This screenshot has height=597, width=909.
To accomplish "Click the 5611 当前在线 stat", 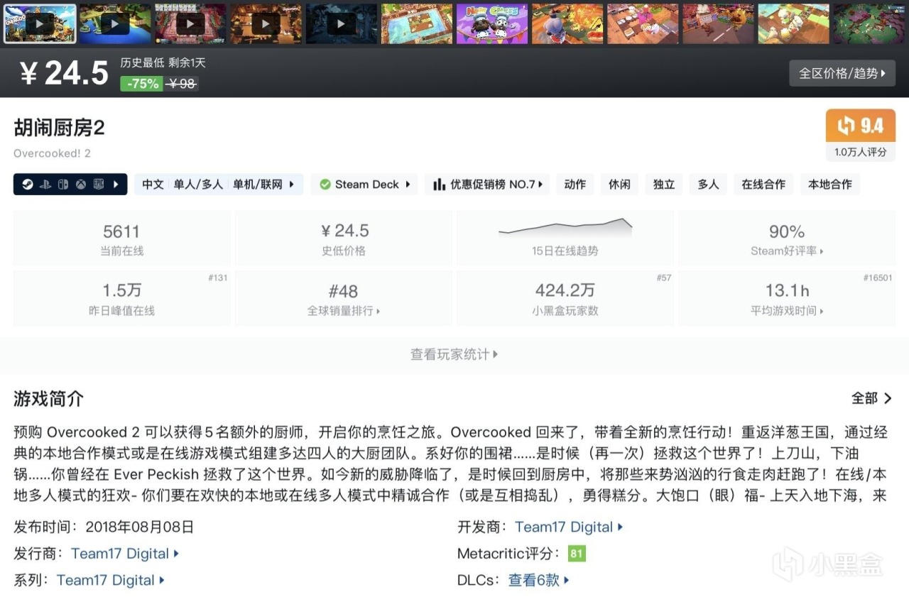I will click(x=121, y=239).
